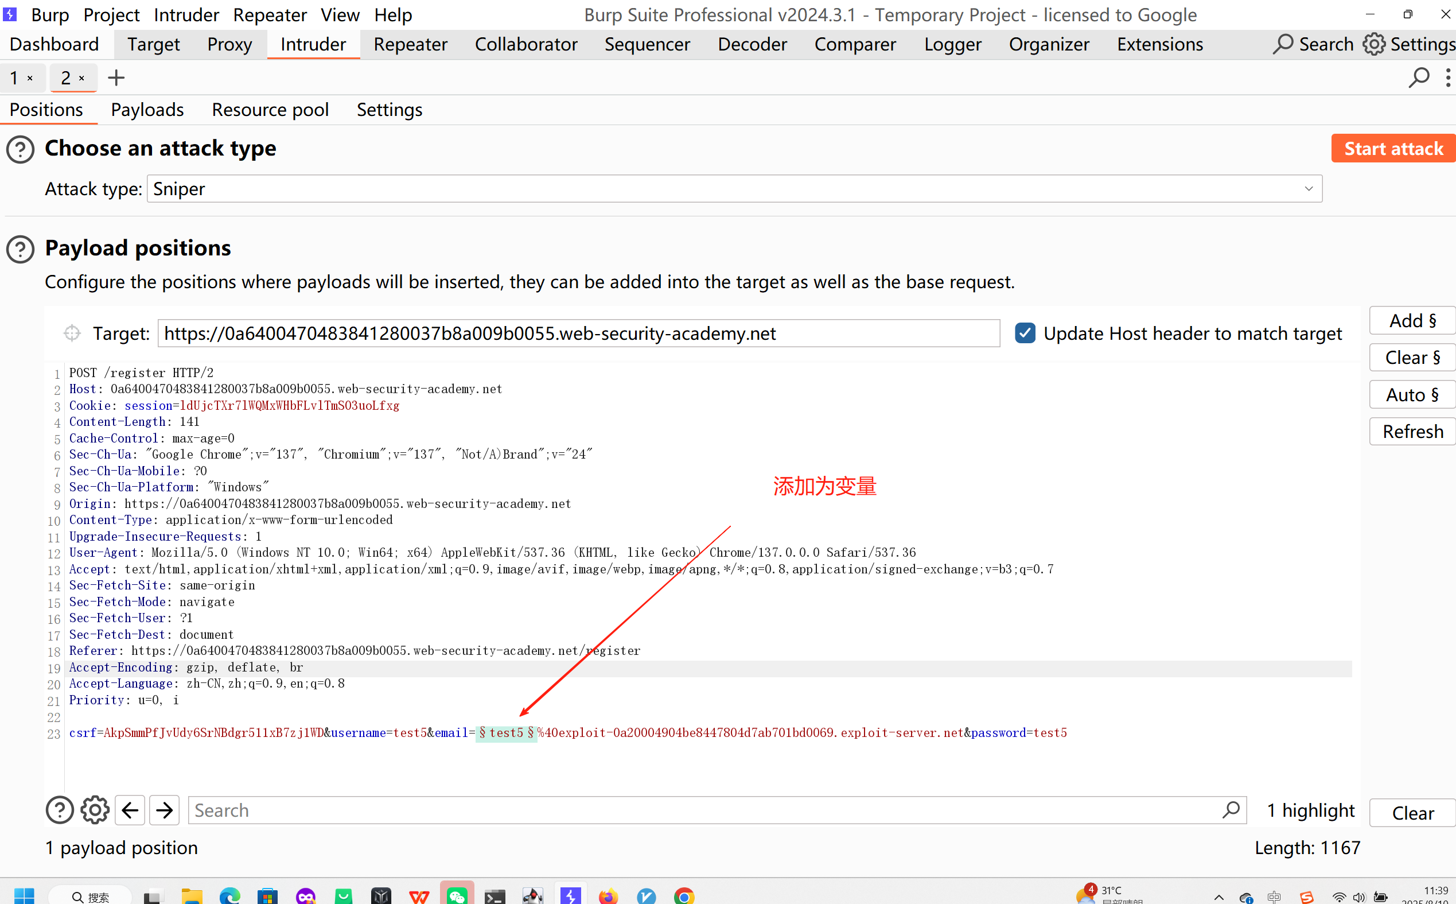
Task: Switch to the Payloads tab
Action: point(147,110)
